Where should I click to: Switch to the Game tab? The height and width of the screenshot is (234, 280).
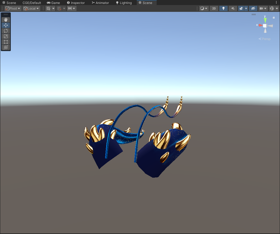coord(53,3)
